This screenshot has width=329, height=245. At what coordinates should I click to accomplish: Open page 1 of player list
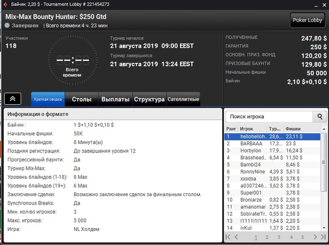(x=256, y=237)
